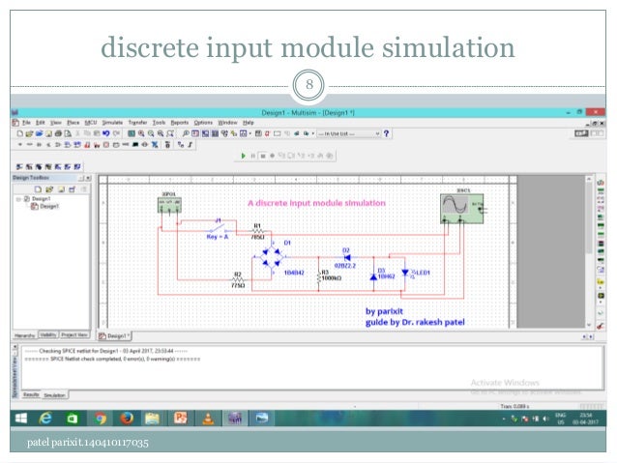
Task: Switch to the Visibility tab
Action: (48, 334)
